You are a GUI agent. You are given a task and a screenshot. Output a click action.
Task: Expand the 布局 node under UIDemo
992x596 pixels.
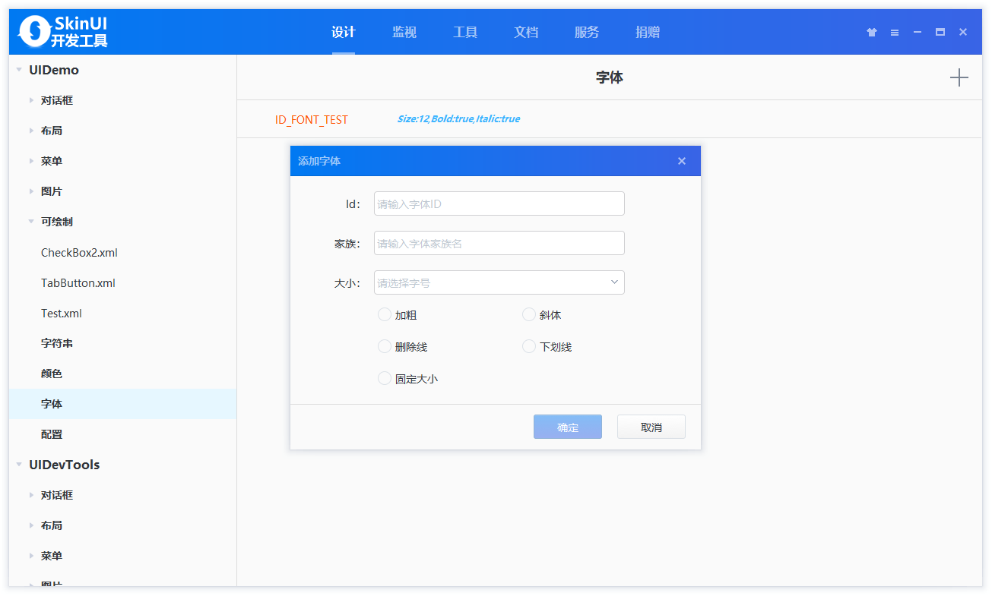click(31, 131)
